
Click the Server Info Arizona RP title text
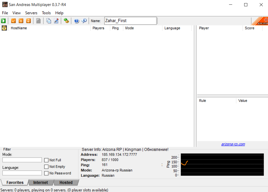coord(125,149)
